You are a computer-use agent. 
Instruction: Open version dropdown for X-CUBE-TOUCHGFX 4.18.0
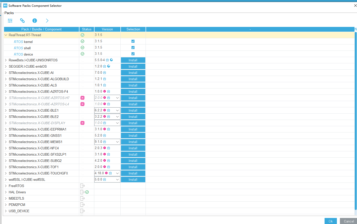tap(117, 173)
